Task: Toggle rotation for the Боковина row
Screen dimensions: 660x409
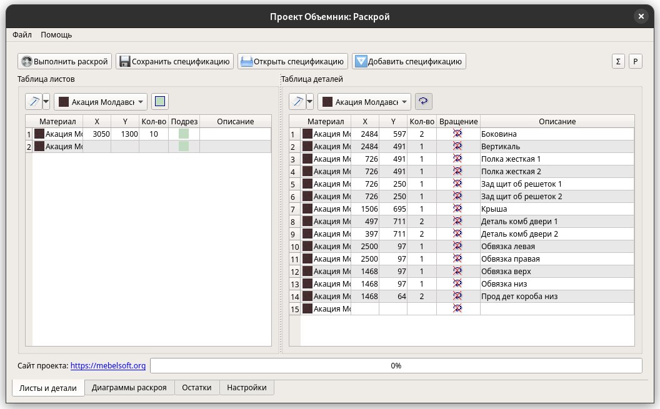Action: [x=457, y=134]
